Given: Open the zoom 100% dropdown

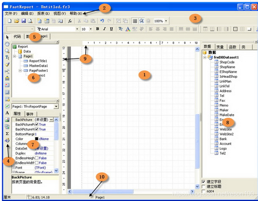Looking at the screenshot, I should point(166,21).
